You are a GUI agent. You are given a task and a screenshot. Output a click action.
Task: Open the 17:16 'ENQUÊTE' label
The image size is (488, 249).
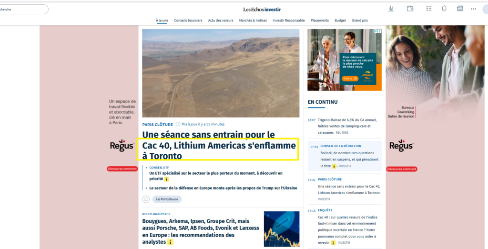point(325,210)
